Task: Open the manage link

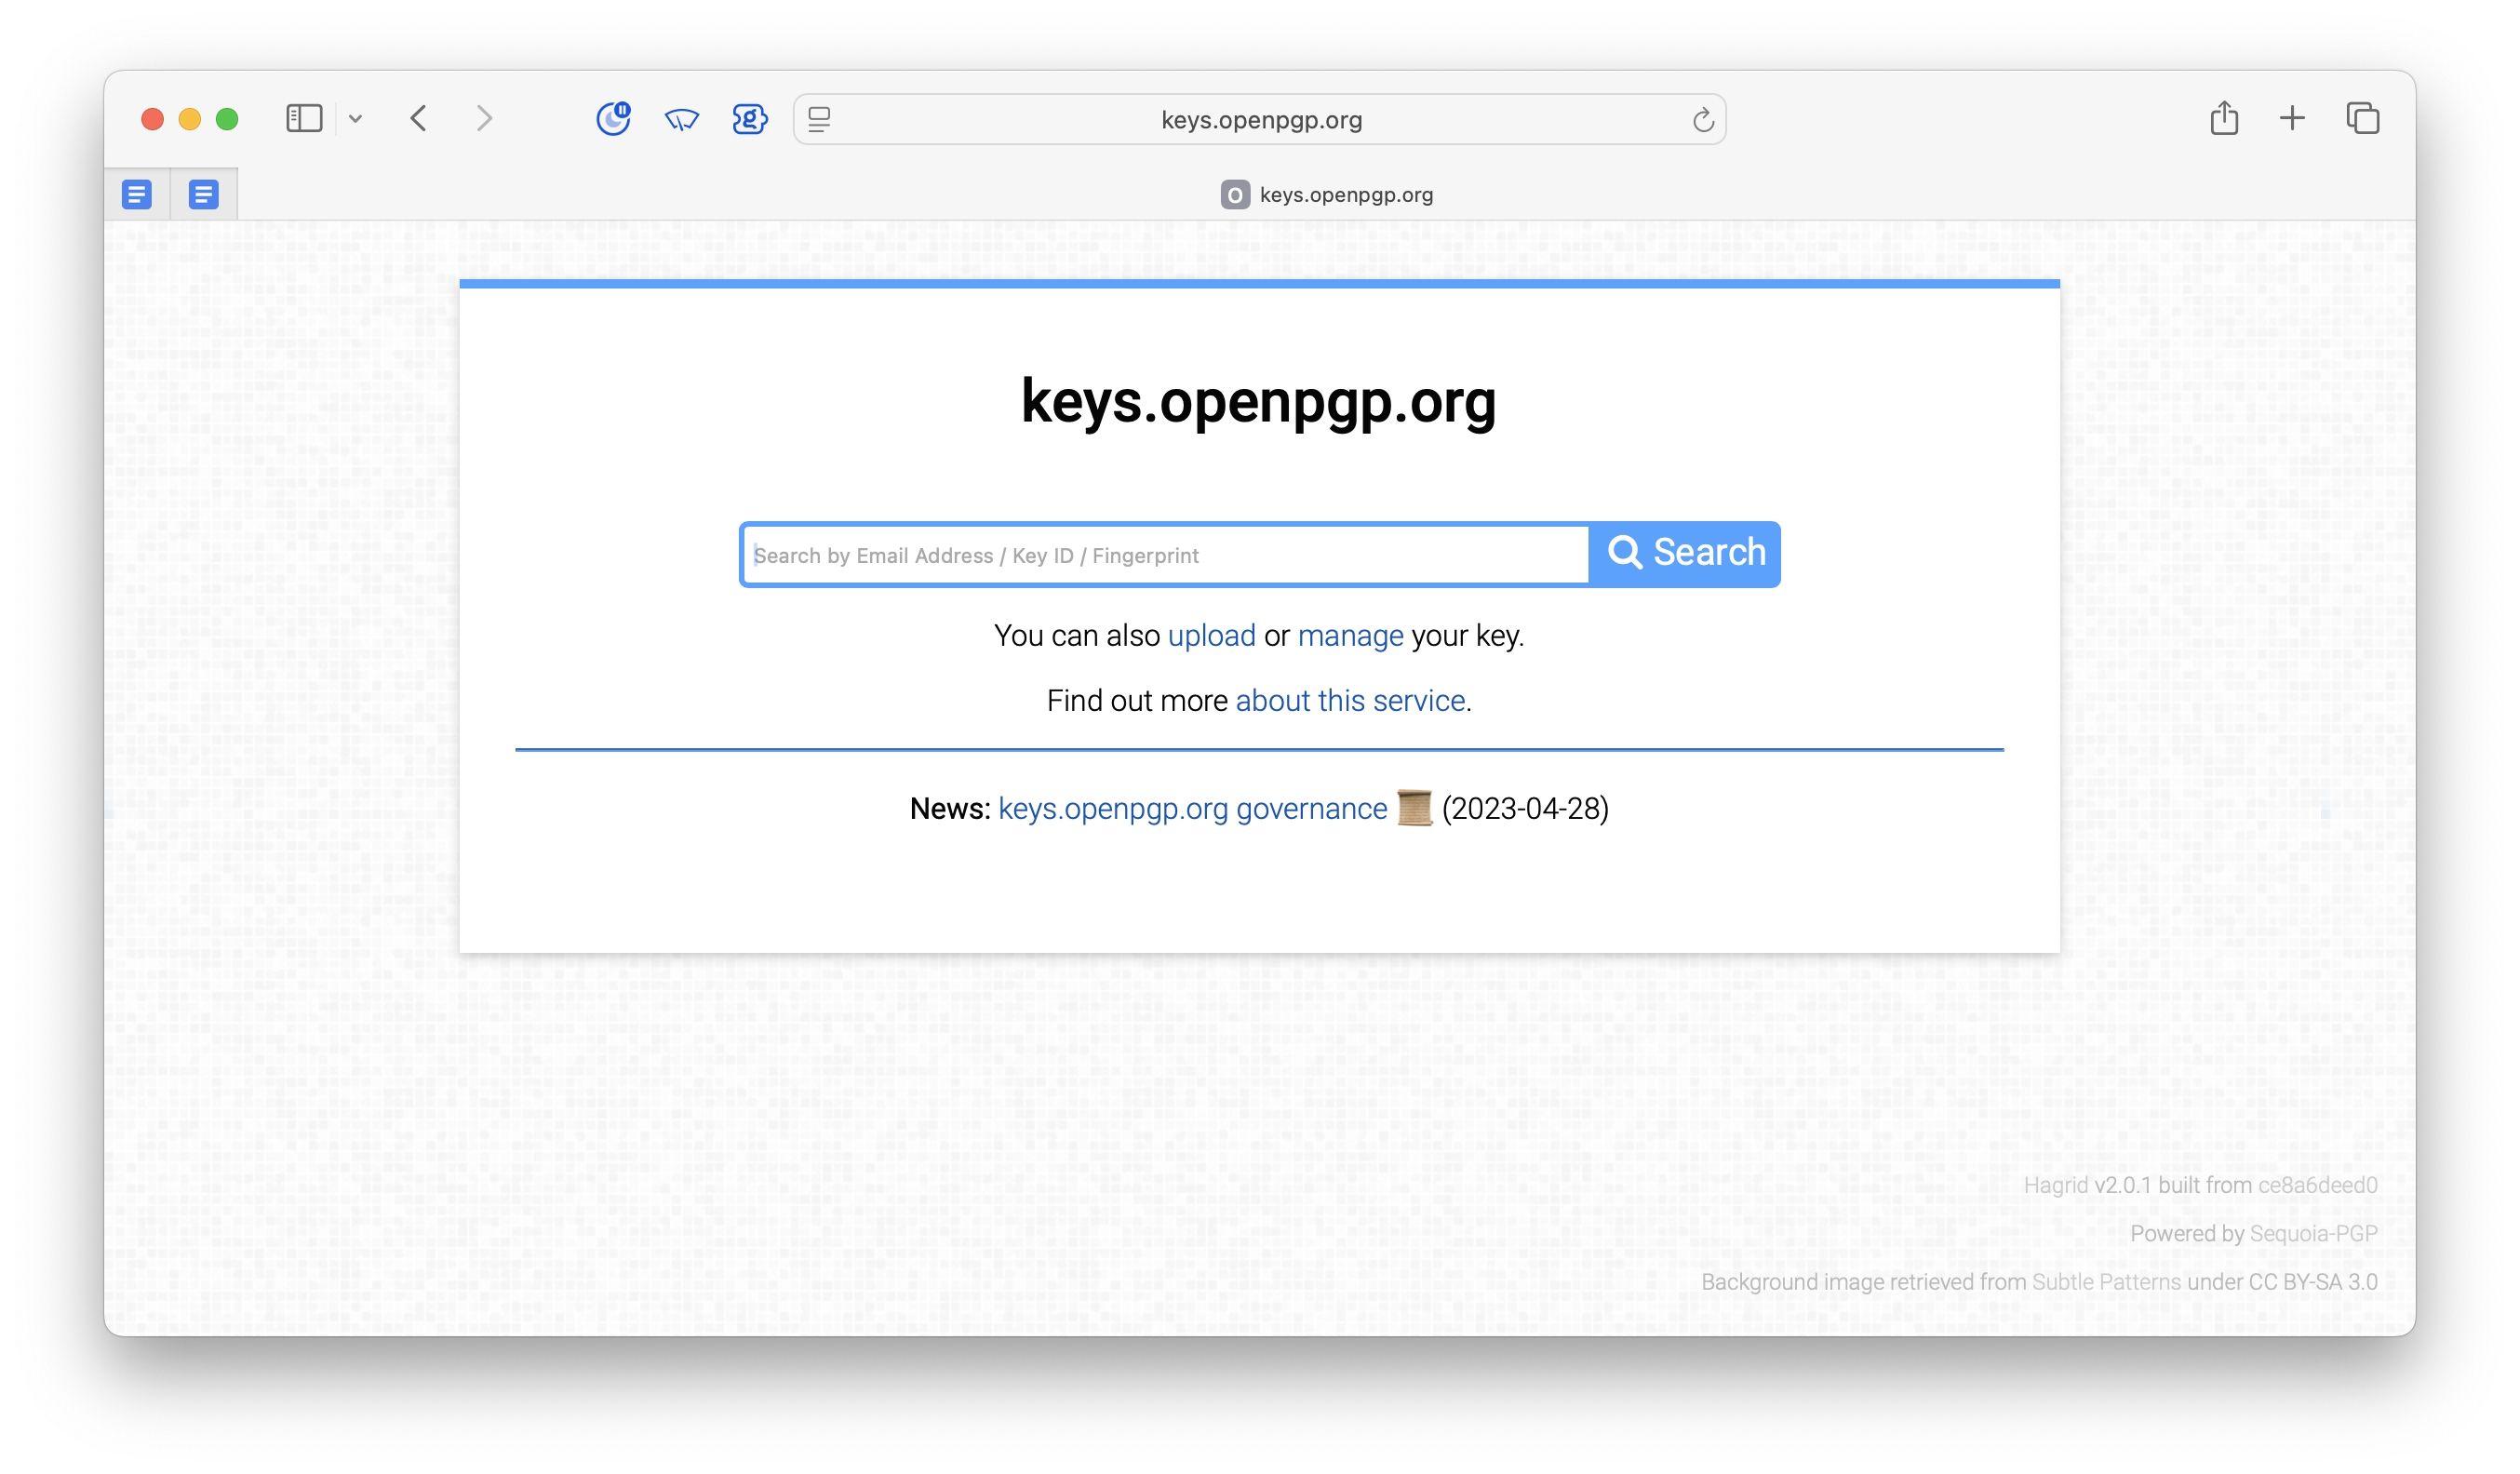Action: tap(1350, 636)
